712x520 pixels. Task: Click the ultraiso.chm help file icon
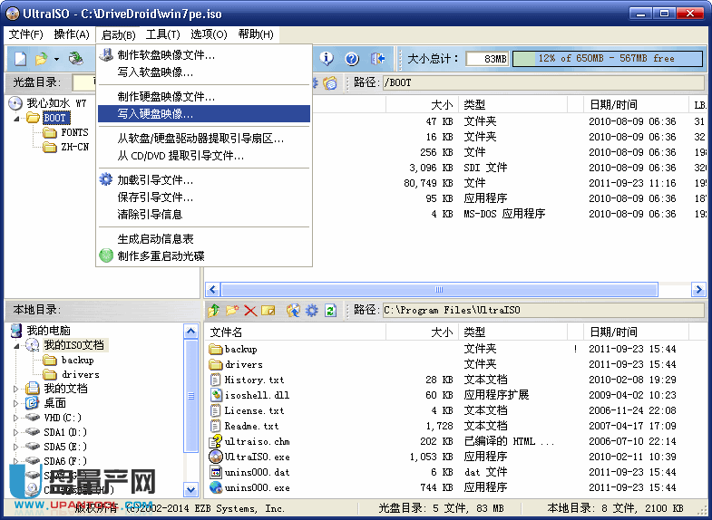(x=215, y=441)
